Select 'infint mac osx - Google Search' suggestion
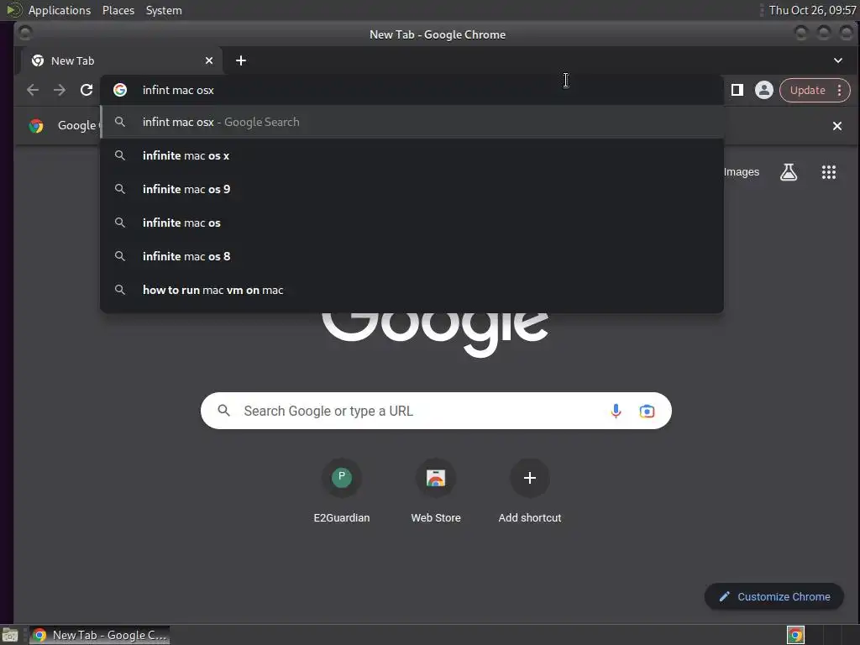This screenshot has height=645, width=860. 412,122
